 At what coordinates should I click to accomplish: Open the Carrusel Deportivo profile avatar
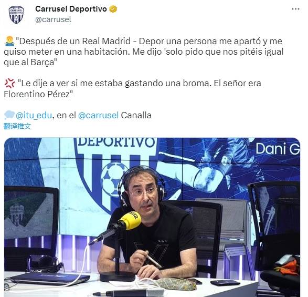click(16, 15)
